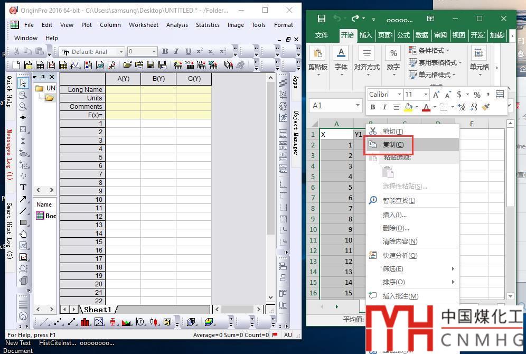This screenshot has height=354, width=526.
Task: Click the New Workbook icon in Origin toolbar
Action: (40, 65)
